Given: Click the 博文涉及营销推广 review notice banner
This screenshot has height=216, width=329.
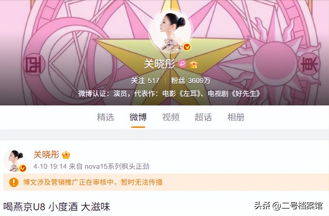Looking at the screenshot, I should click(164, 182).
